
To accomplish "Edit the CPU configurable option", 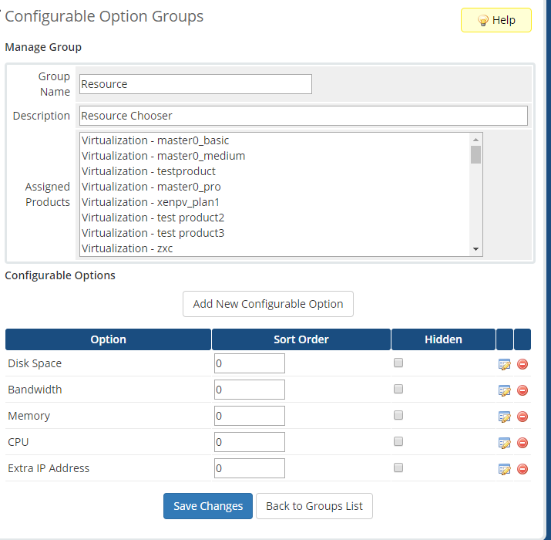I will click(x=505, y=443).
